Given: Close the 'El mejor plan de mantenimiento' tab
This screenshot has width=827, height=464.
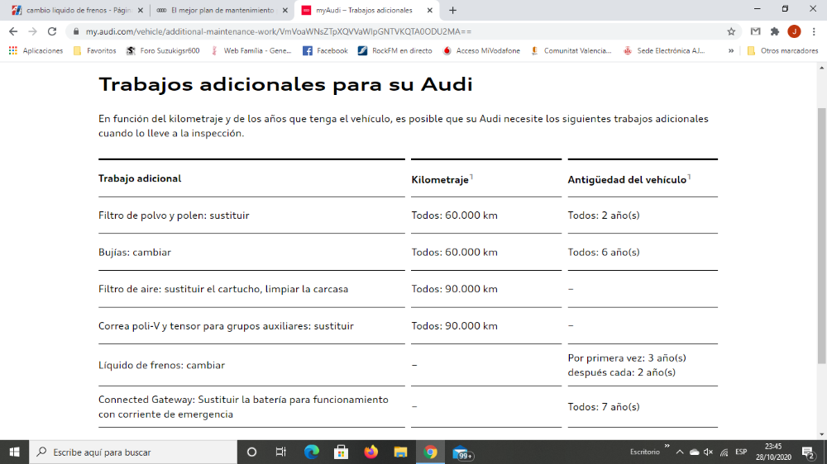Looking at the screenshot, I should [x=284, y=10].
